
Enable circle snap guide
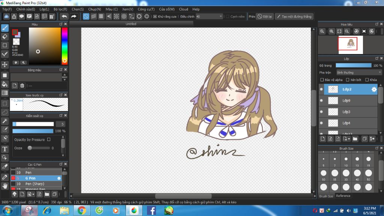coord(124,16)
